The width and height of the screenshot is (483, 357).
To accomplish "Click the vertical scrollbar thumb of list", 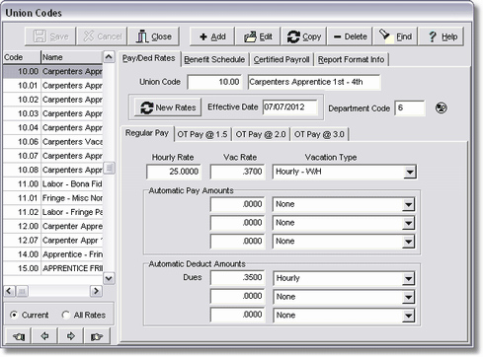I will (109, 168).
